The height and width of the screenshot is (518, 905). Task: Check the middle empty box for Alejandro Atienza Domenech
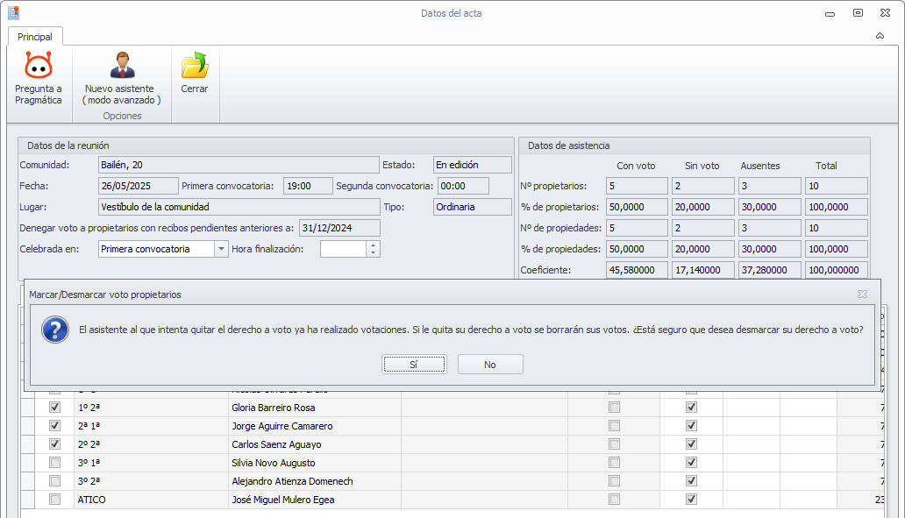pos(614,481)
